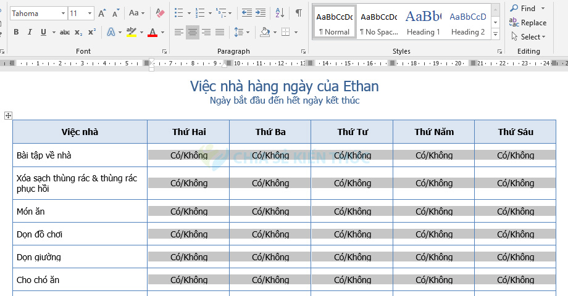Toggle Italic formatting
568x296 pixels.
pyautogui.click(x=30, y=32)
